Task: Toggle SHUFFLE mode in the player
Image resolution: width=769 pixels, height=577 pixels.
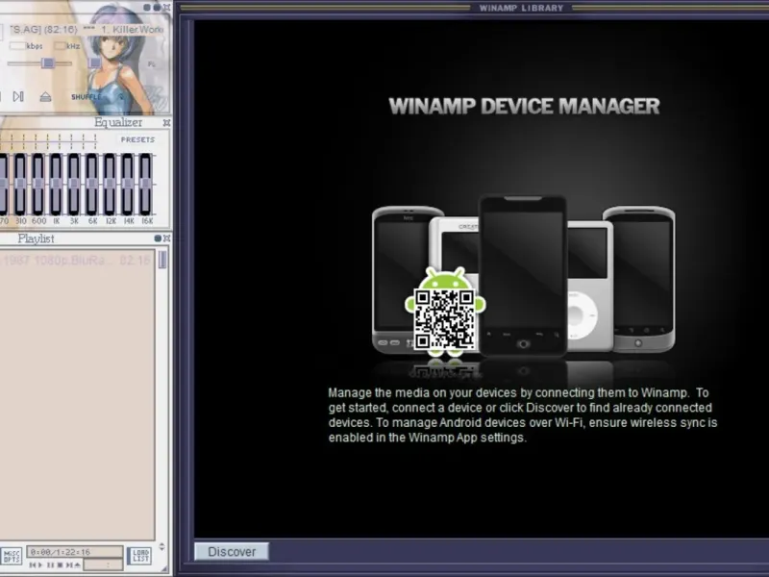Action: 86,97
